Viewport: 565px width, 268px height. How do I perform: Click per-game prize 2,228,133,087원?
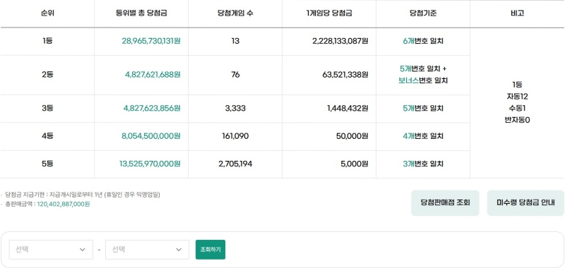pos(340,41)
